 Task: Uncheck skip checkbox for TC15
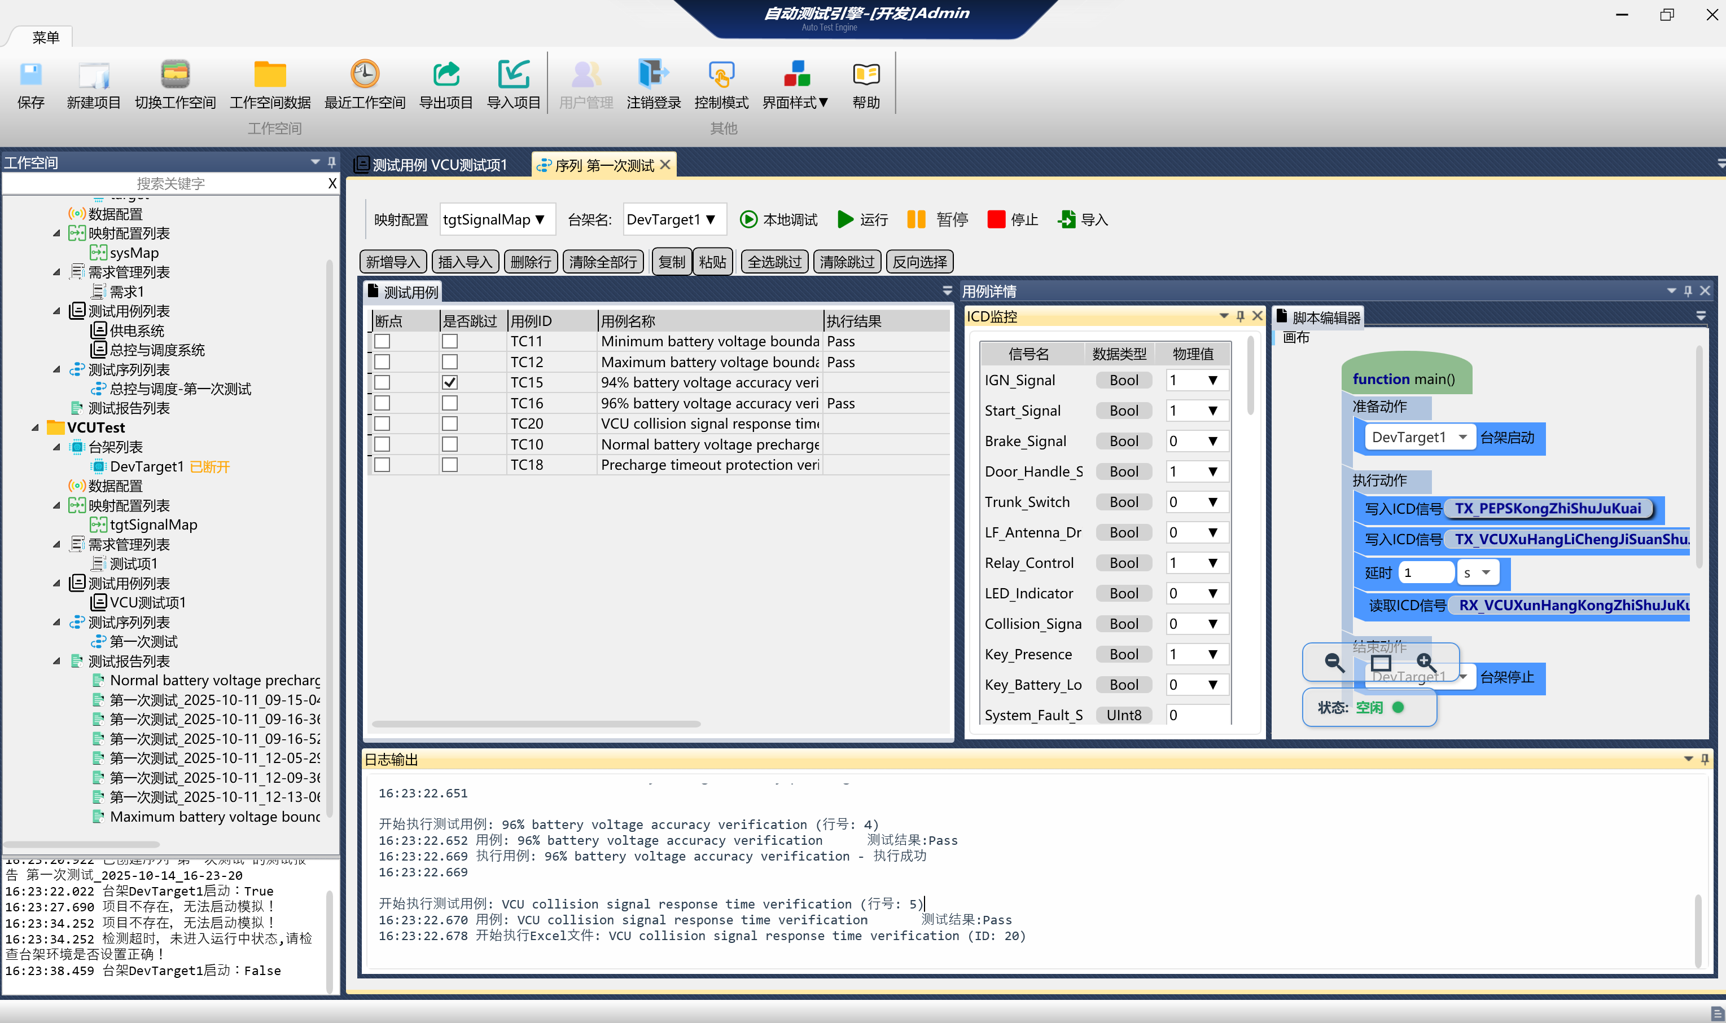450,382
